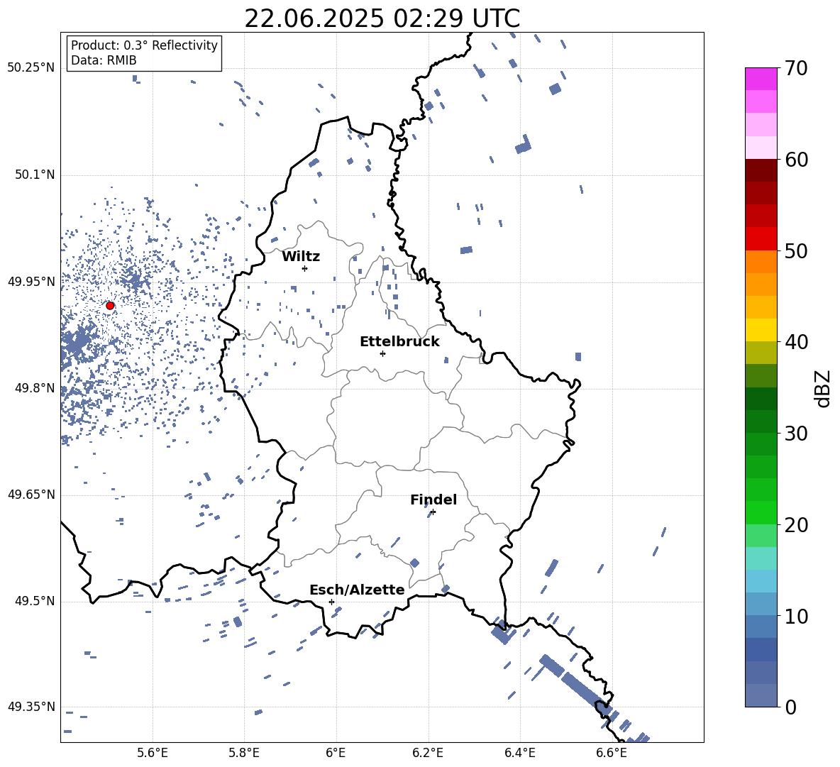Click the 'dBZ' colorbar axis label
Screen dimensions: 840x767
coord(822,389)
